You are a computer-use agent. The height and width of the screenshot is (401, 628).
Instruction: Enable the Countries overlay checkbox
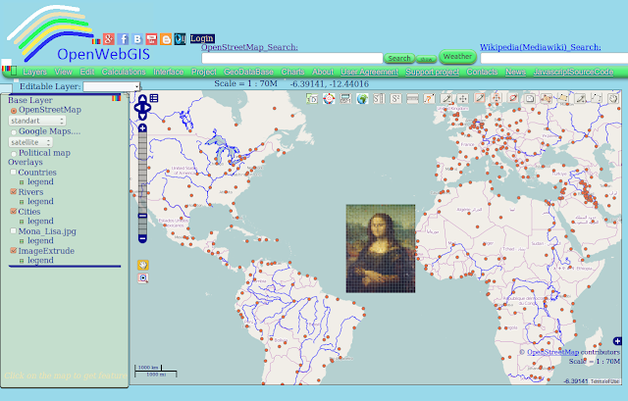[13, 173]
